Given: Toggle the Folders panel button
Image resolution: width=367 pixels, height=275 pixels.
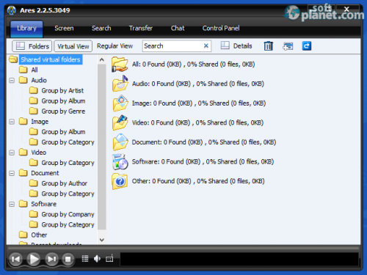Looking at the screenshot, I should tap(32, 46).
